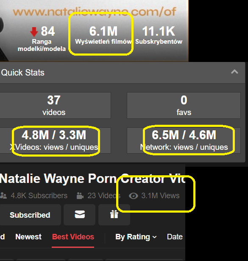248x261 pixels.
Task: Click the Quick Stats header title
Action: (23, 73)
